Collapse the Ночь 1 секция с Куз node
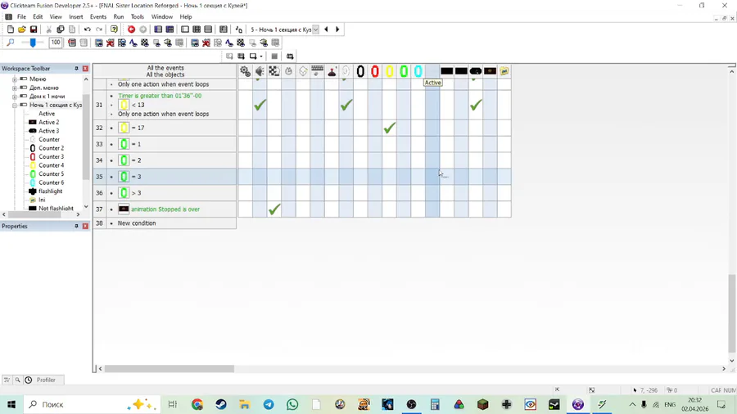The height and width of the screenshot is (414, 737). point(15,106)
